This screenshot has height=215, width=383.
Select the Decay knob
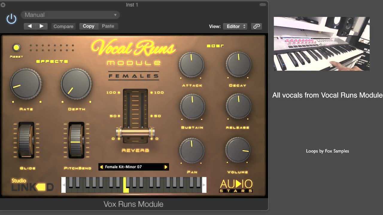[x=238, y=64]
